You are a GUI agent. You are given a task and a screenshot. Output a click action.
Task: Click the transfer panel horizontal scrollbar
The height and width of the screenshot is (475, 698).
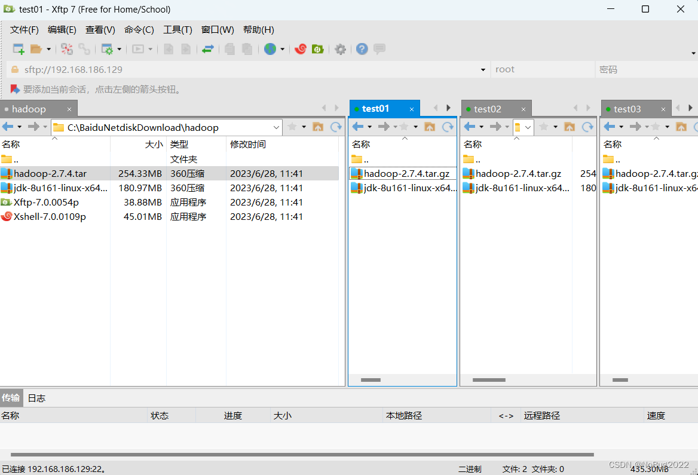pyautogui.click(x=302, y=455)
